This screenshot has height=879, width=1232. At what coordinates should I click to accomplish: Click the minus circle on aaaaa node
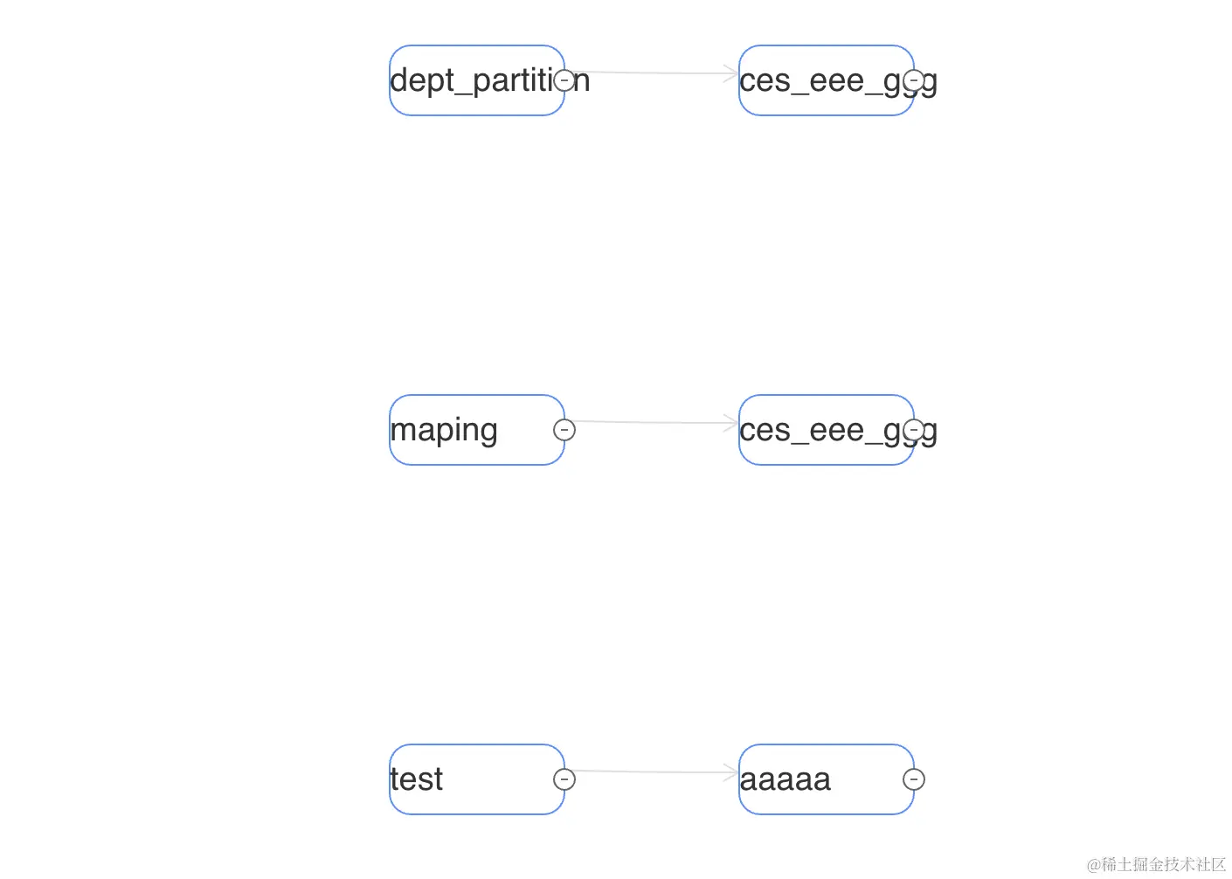tap(914, 779)
